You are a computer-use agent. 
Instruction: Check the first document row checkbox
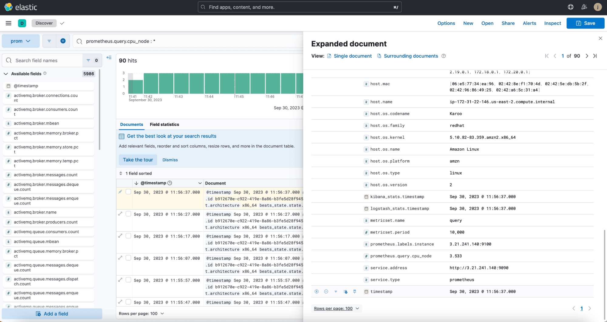[128, 192]
